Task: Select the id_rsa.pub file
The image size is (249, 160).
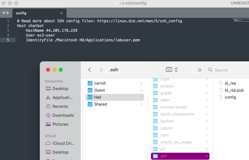Action: [x=232, y=90]
